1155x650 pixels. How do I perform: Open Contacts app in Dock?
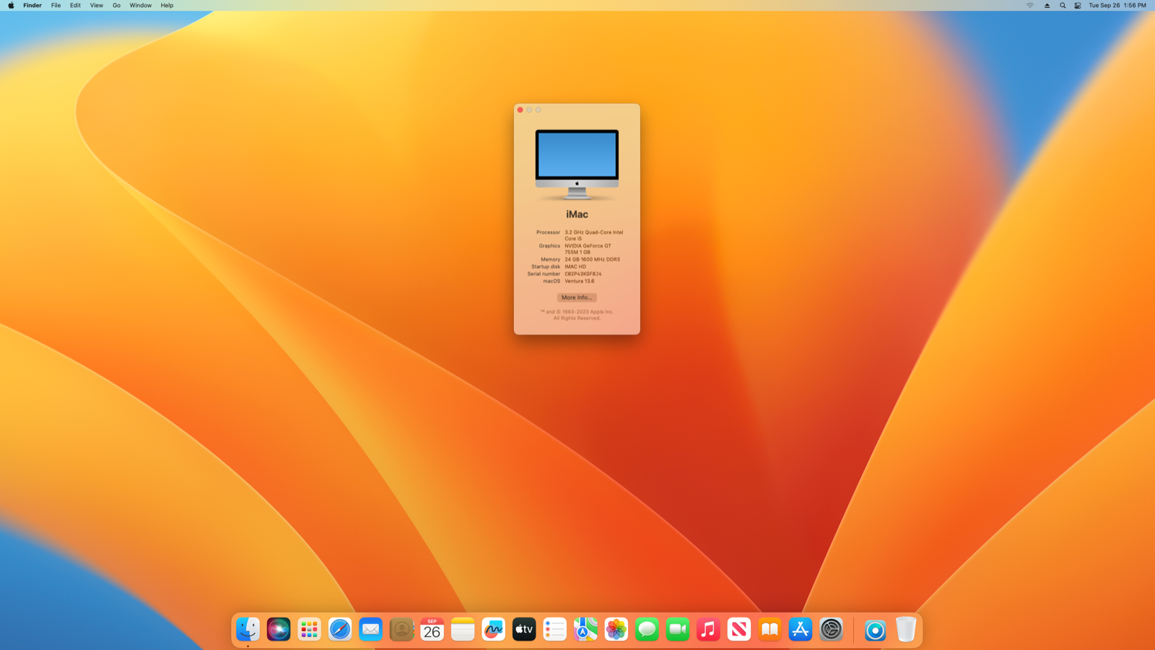tap(401, 630)
